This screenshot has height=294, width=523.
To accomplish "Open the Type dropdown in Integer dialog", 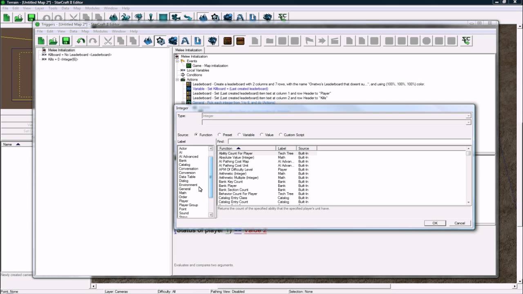I will click(468, 116).
